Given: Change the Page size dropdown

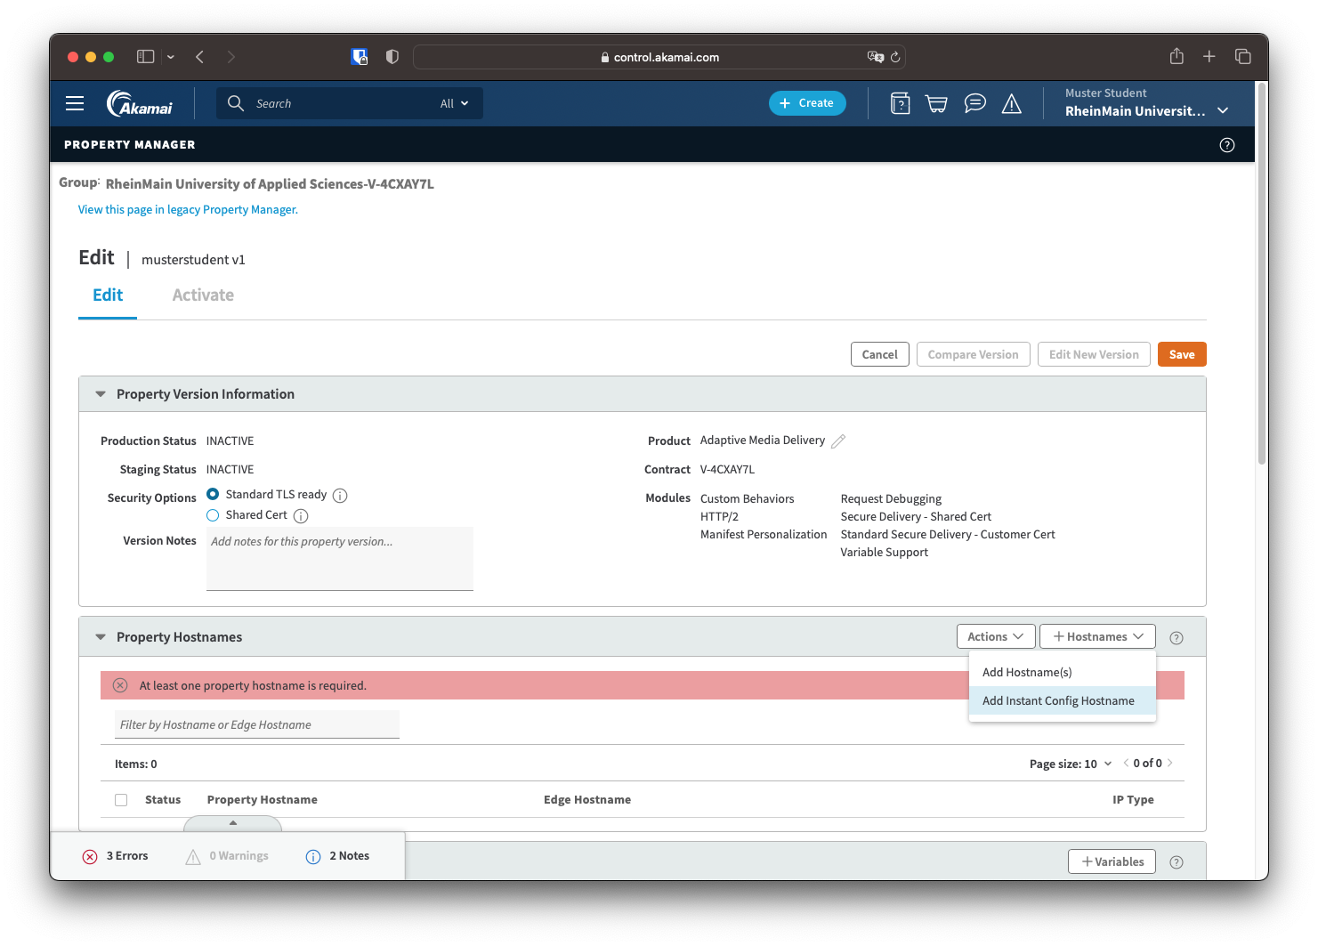Looking at the screenshot, I should (1071, 764).
